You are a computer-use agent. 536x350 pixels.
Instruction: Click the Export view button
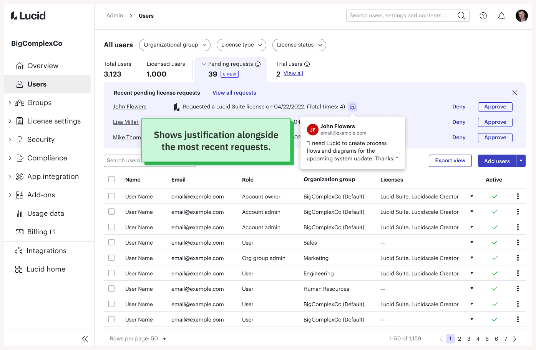[x=450, y=161]
